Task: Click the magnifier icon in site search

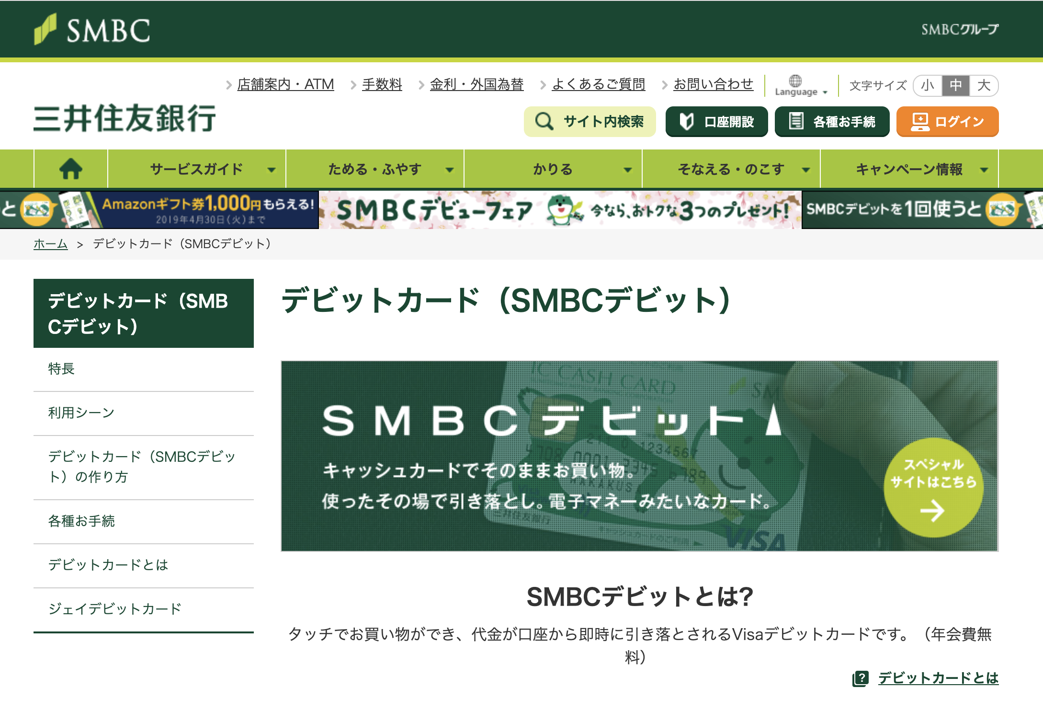Action: point(544,121)
